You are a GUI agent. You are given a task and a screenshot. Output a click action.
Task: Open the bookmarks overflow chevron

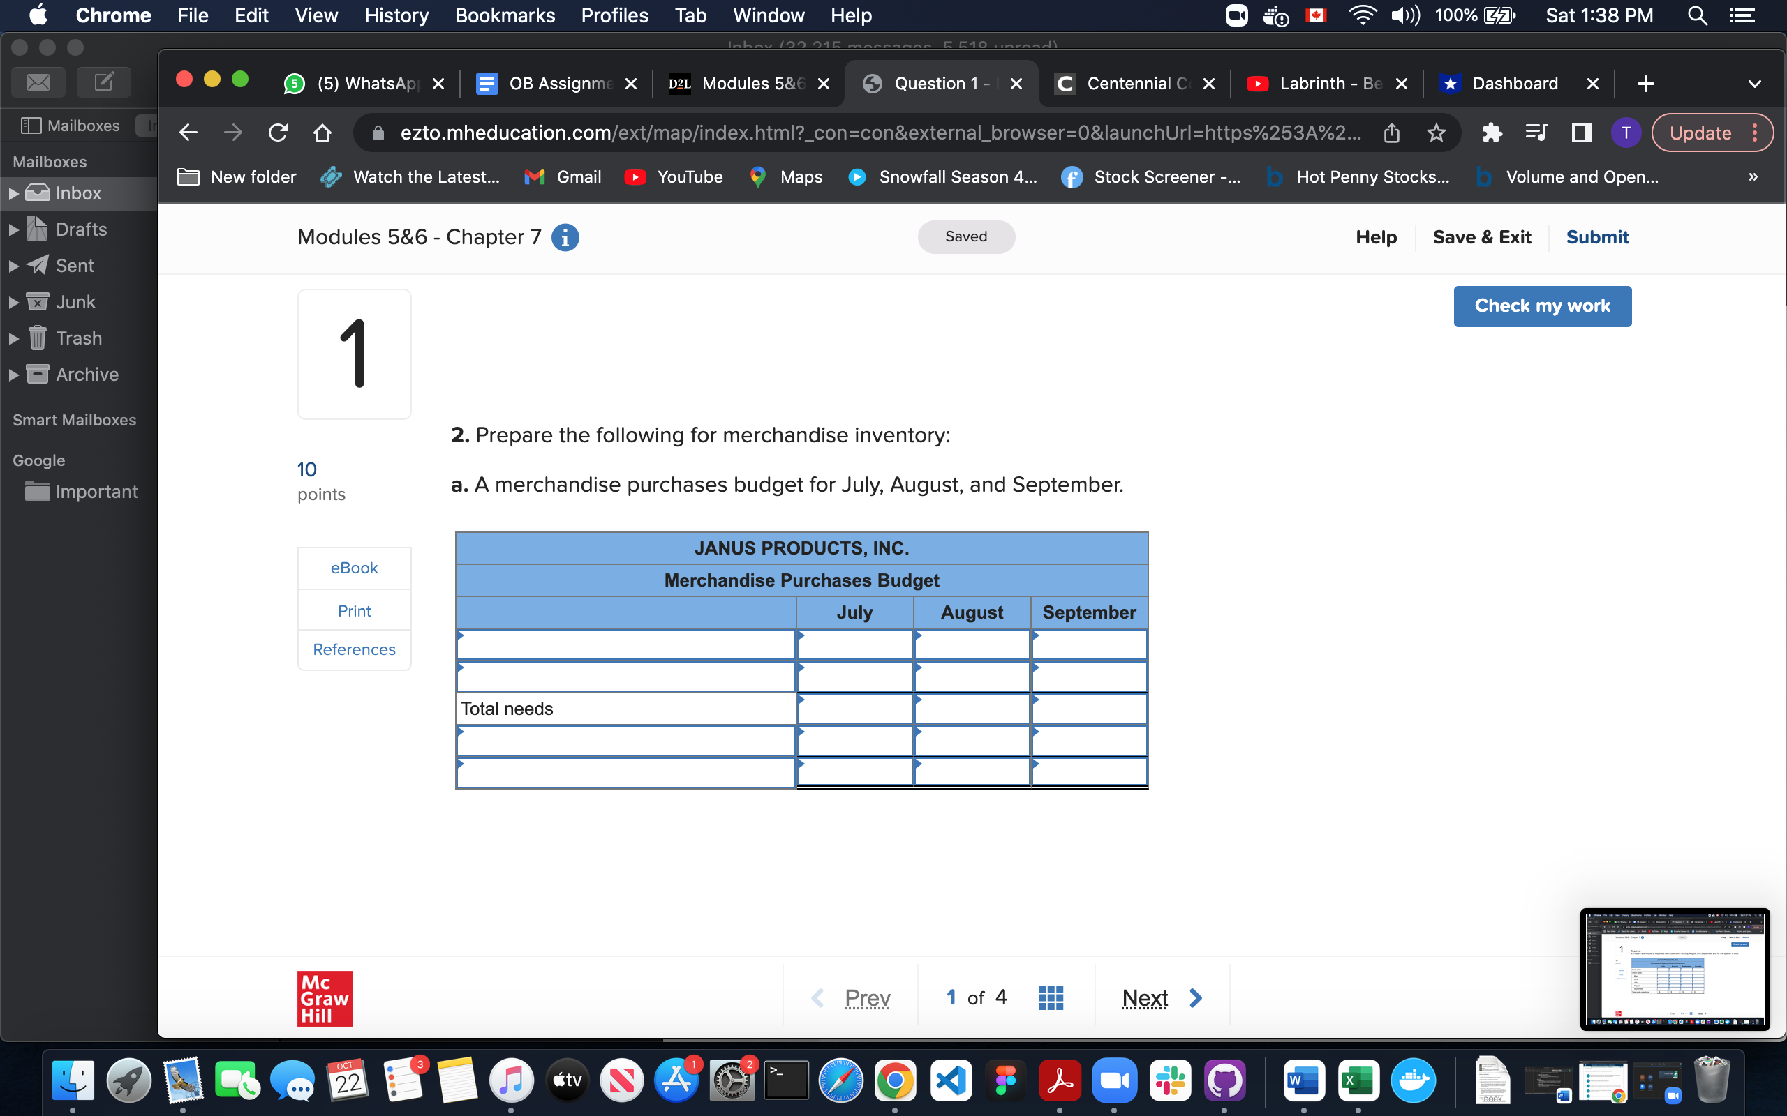point(1752,176)
